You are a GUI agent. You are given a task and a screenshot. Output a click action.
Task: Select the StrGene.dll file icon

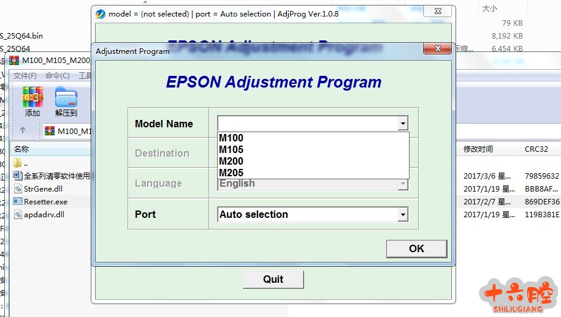tap(18, 189)
